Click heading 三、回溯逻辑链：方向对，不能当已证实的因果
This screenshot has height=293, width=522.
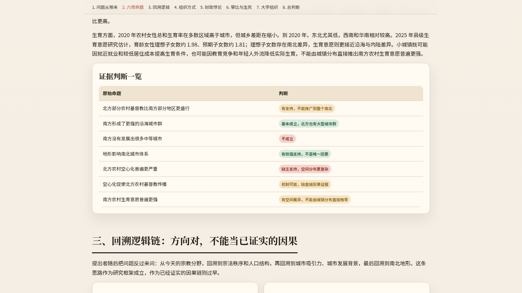pos(195,241)
